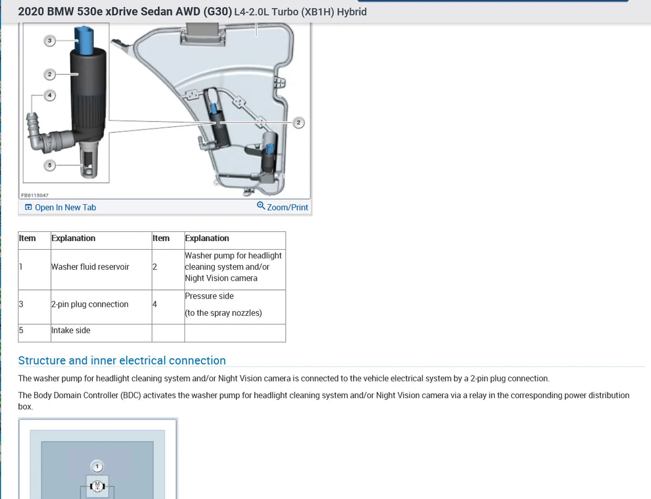Viewport: 651px width, 499px height.
Task: Click the paragraph about the 2-pin plug connection
Action: [x=284, y=379]
